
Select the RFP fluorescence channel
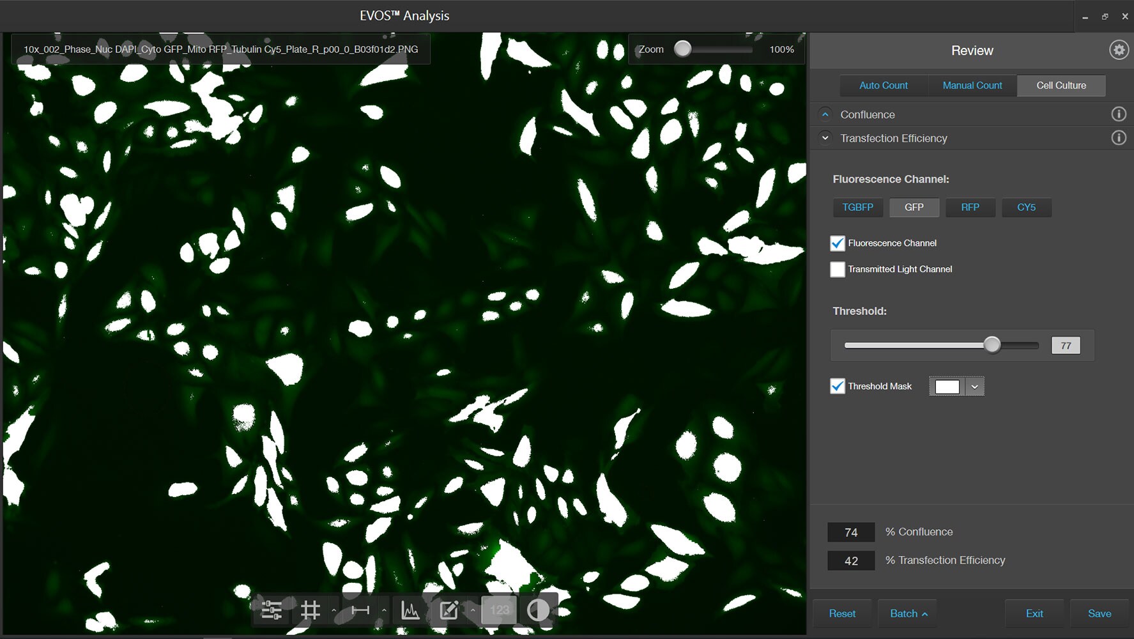click(x=970, y=208)
